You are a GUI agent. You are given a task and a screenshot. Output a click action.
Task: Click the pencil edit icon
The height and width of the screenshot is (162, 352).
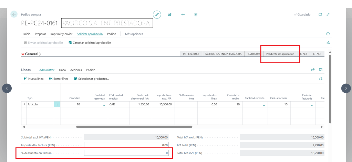157,14
